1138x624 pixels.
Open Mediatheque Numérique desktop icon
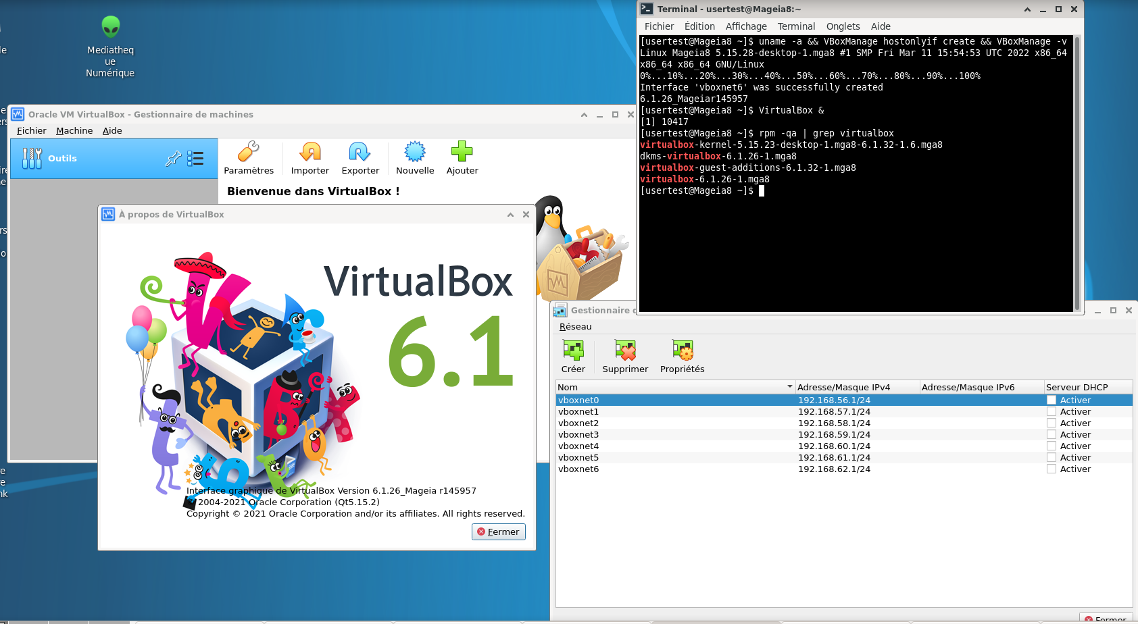110,47
